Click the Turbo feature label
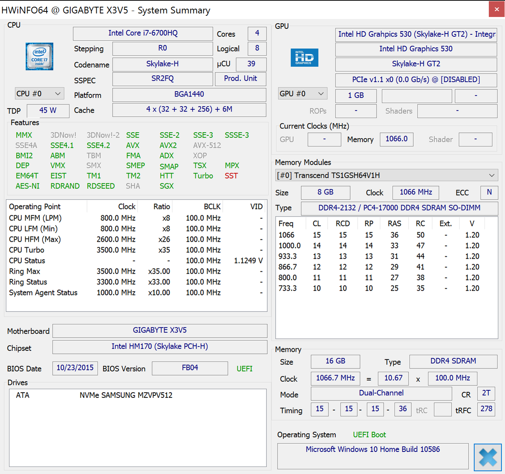Screen dimensions: 505x474 pos(203,176)
